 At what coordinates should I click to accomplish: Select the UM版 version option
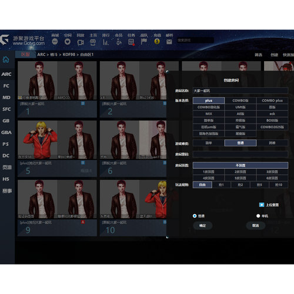240,107
